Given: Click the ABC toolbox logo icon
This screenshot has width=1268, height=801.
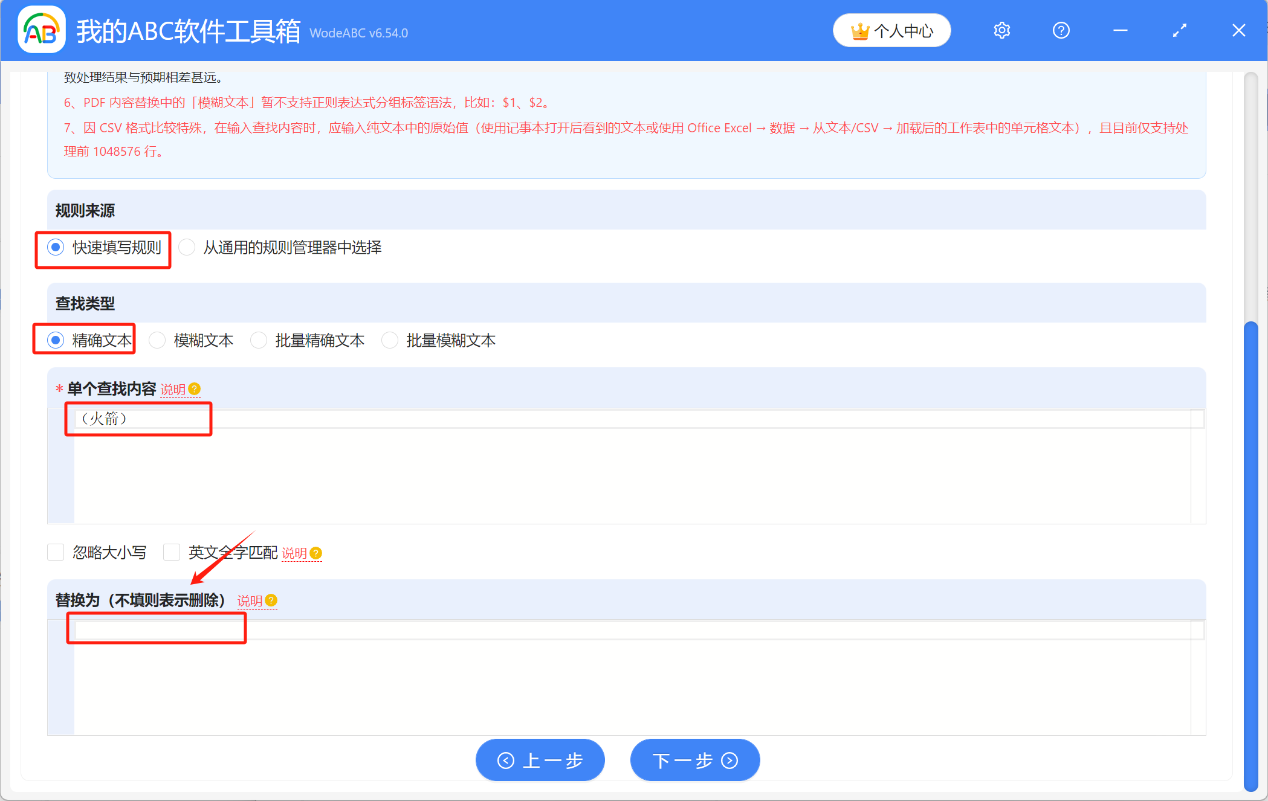Looking at the screenshot, I should point(40,29).
